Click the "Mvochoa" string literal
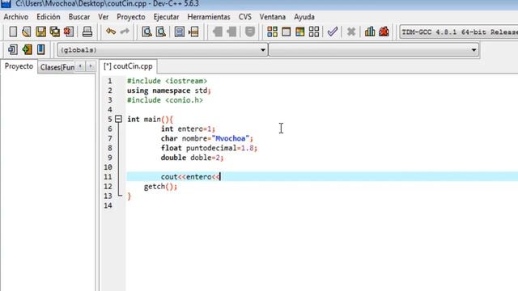The width and height of the screenshot is (518, 291). 230,138
